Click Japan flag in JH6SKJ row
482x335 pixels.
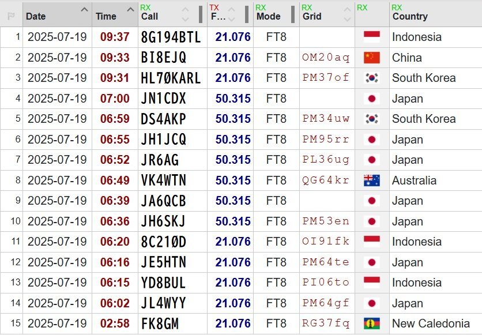click(372, 221)
